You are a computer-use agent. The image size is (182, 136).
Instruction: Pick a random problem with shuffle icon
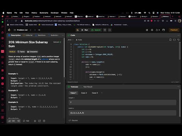[x=39, y=30]
